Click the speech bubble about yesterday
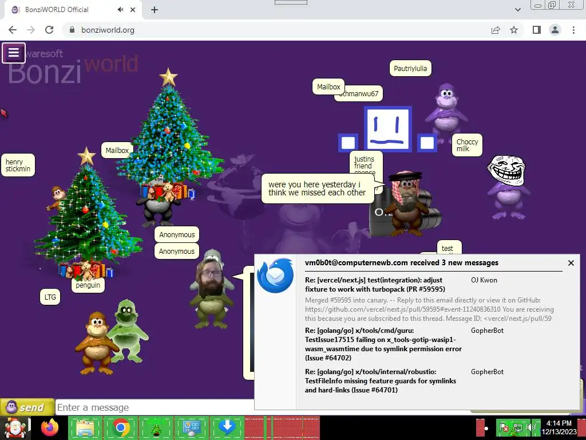 click(x=318, y=188)
